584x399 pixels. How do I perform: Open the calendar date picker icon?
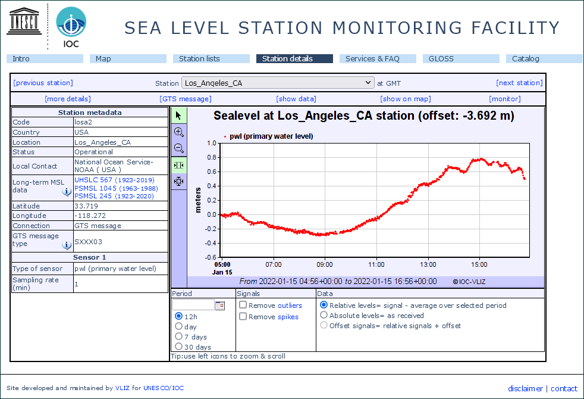pyautogui.click(x=220, y=306)
